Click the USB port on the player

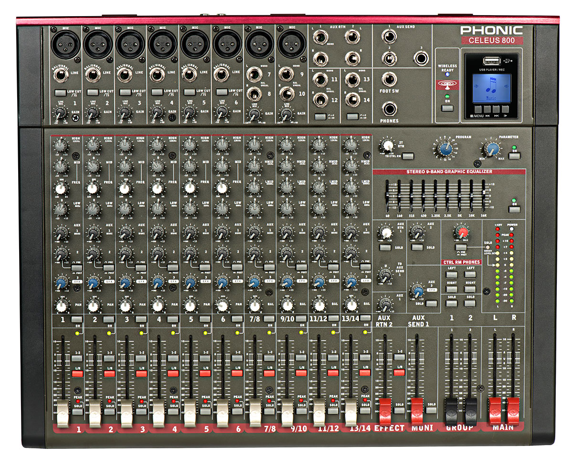[491, 61]
